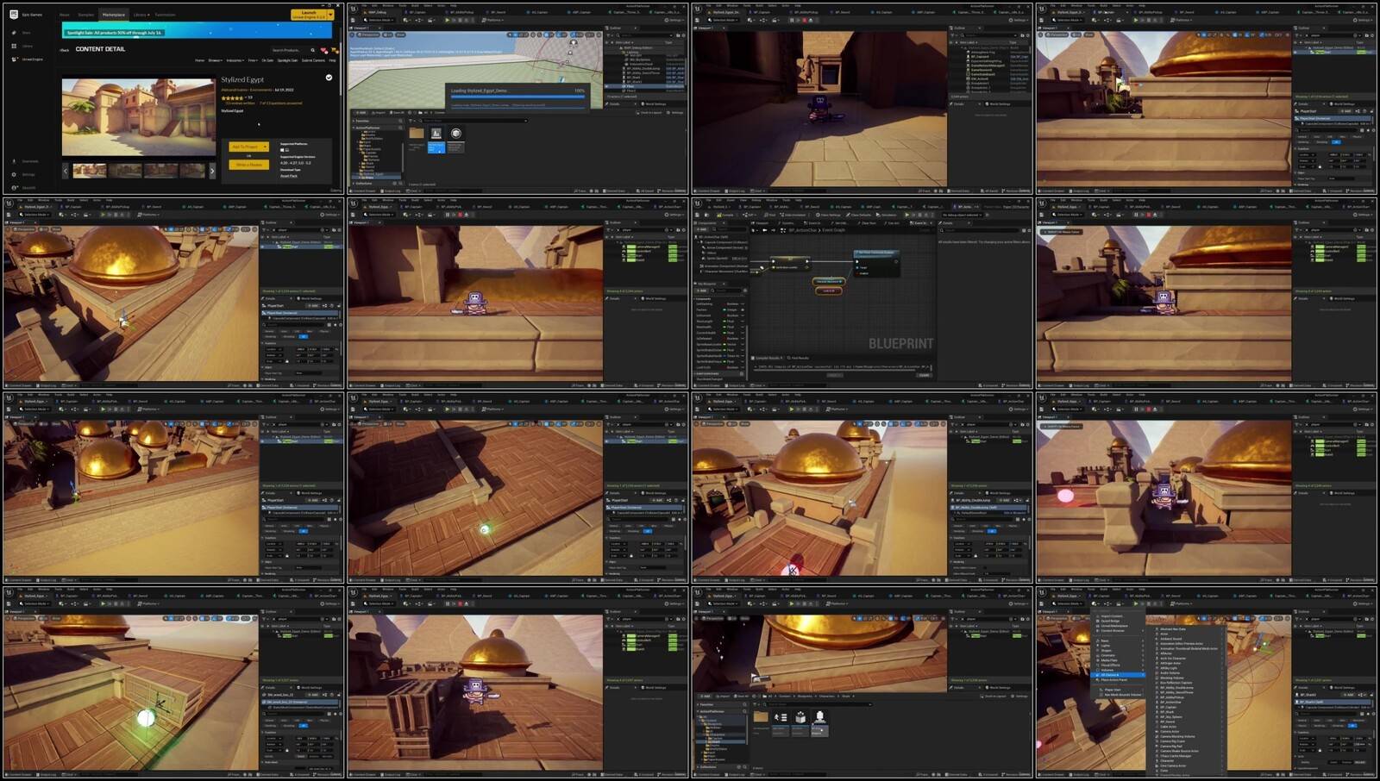
Task: Switch to the Twinmotion tab in the Epic Games Launcher
Action: point(165,15)
